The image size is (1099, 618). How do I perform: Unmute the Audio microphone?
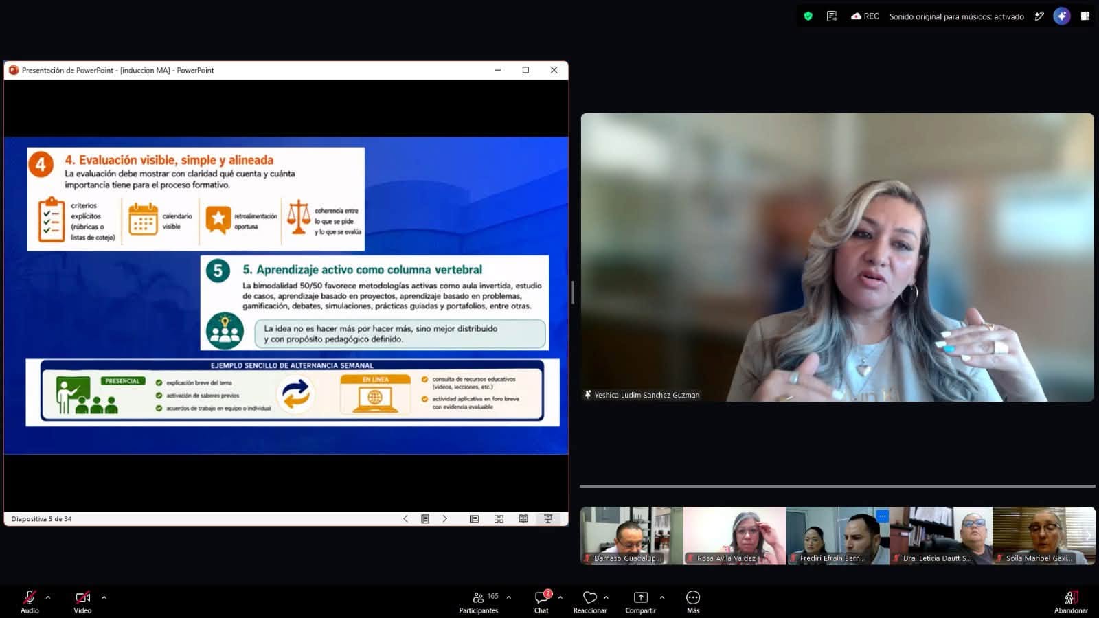click(x=30, y=602)
